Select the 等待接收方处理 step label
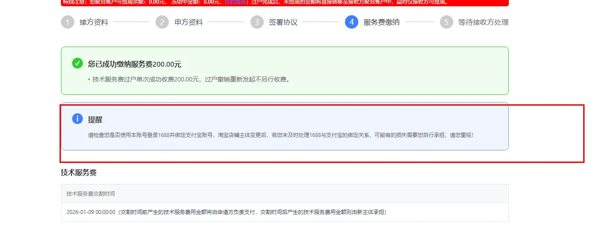 click(483, 22)
